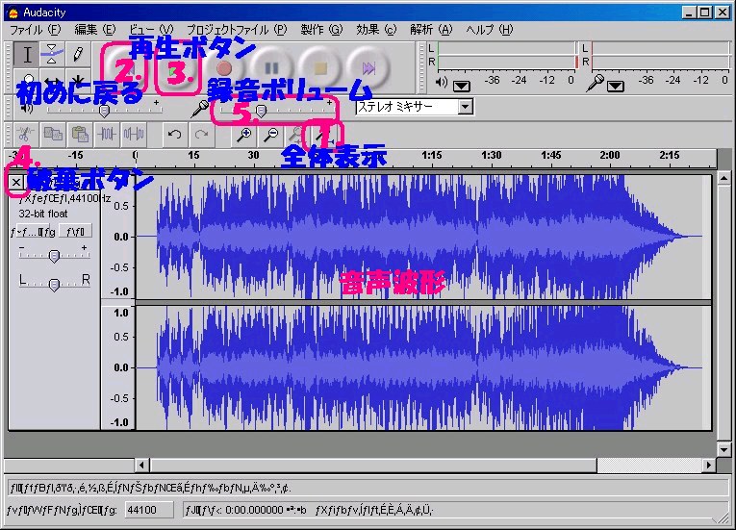Click the Zoom Out magnifier

271,135
